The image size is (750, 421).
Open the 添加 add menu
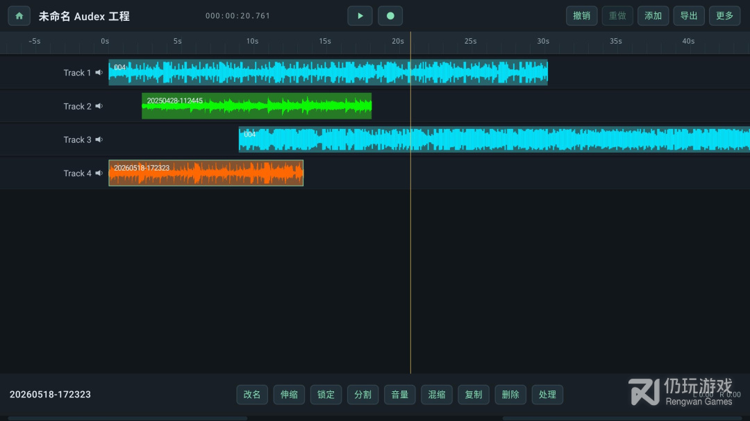coord(653,16)
